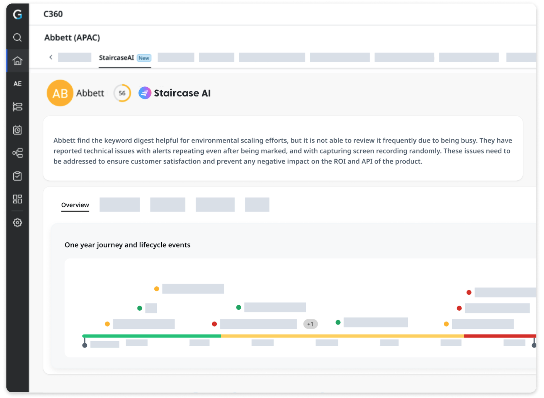Viewport: 544px width, 398px height.
Task: Click the Staircase AI logo icon
Action: click(x=145, y=93)
